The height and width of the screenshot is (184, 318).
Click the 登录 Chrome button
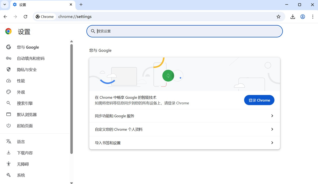[259, 100]
